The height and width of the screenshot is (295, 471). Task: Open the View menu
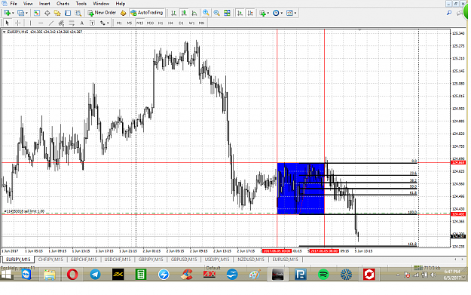pyautogui.click(x=28, y=4)
